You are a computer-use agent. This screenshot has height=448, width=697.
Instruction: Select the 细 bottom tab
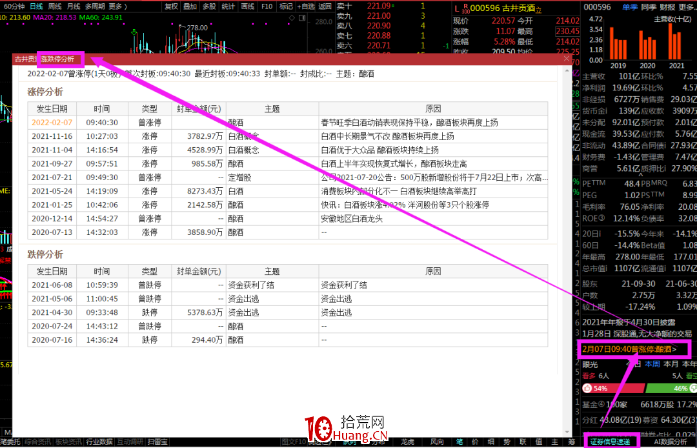[x=490, y=442]
